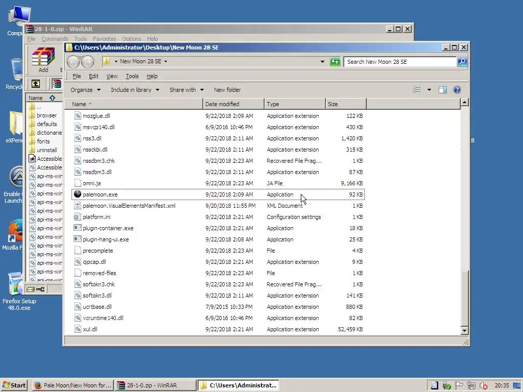Expand the view options dropdown arrow
This screenshot has height=392, width=523.
(429, 90)
